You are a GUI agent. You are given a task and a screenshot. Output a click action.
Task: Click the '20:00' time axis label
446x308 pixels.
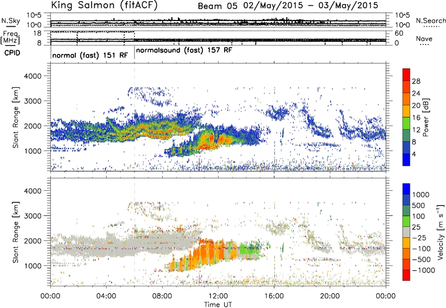coord(330,296)
